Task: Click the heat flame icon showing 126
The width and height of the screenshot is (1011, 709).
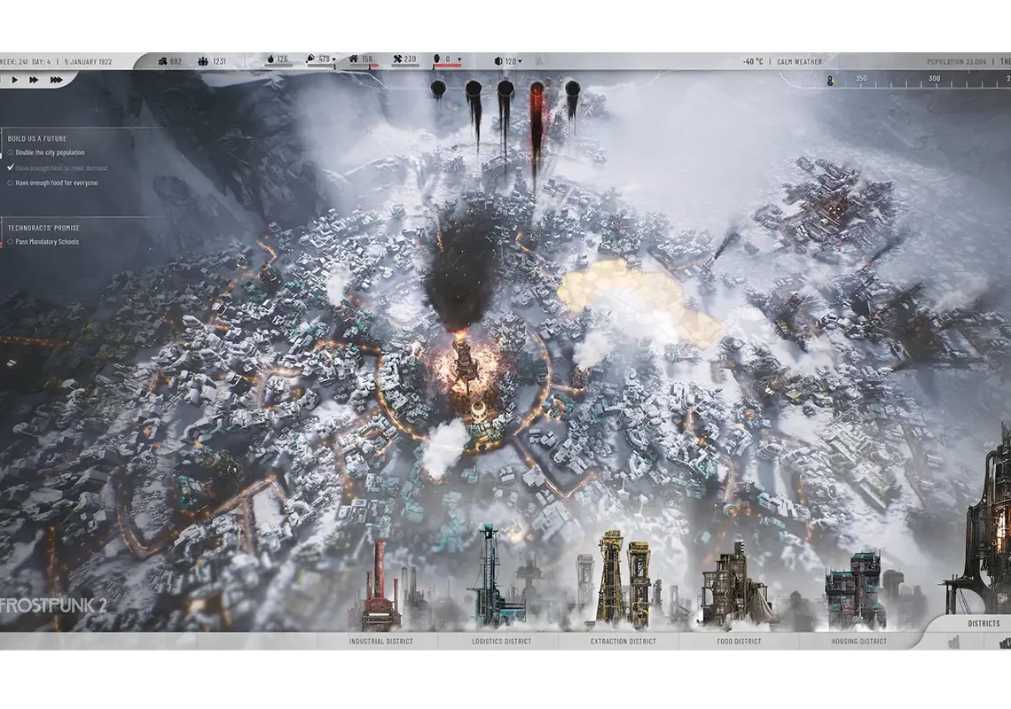Action: (x=270, y=59)
